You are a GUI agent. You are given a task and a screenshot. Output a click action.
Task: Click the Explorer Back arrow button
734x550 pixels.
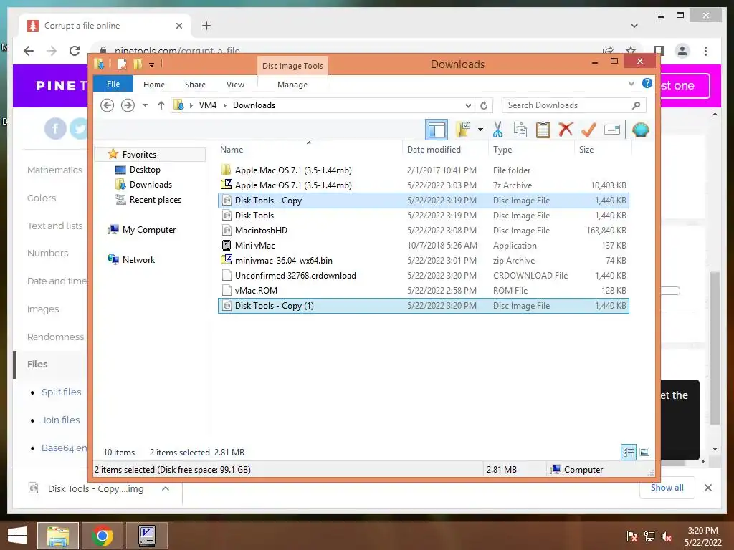(108, 105)
